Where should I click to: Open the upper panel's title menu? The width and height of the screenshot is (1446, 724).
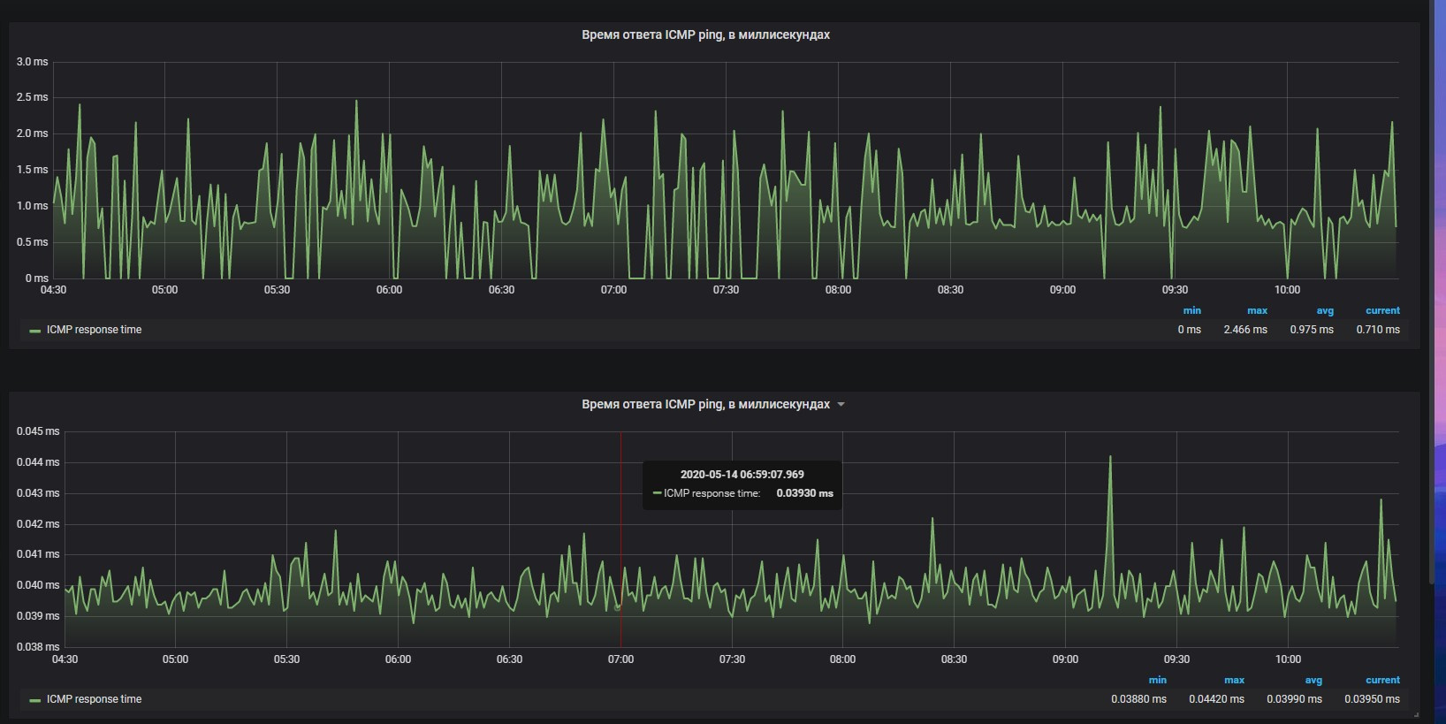[705, 35]
